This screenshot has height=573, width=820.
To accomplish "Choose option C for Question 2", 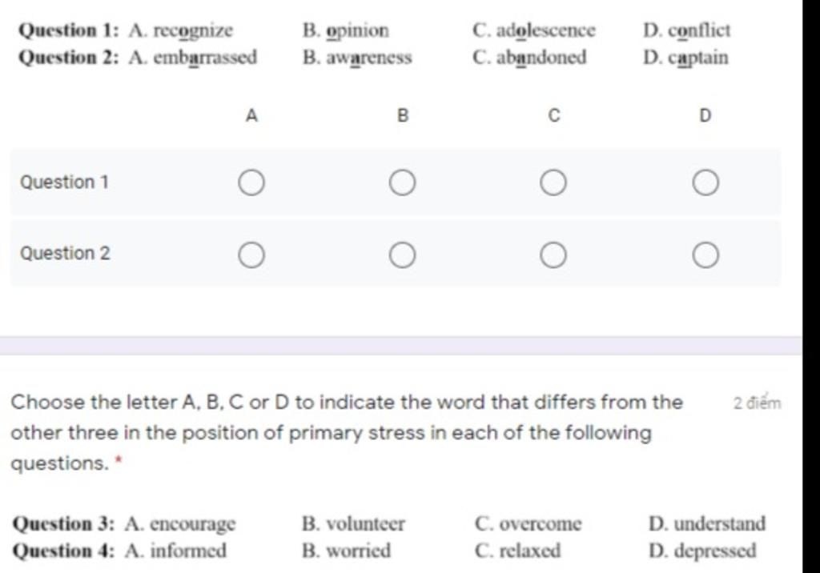I will (x=553, y=255).
